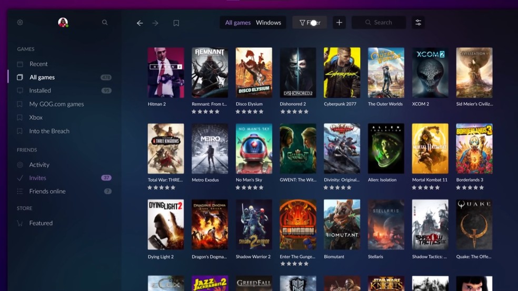Open Disco Elysium cover
Viewport: 518px width, 291px height.
(254, 72)
